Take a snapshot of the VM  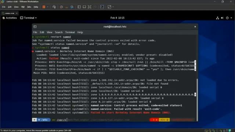click(x=61, y=7)
